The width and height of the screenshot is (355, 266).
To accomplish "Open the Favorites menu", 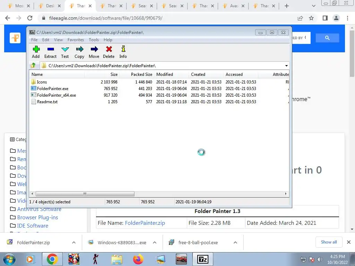I will click(x=76, y=40).
